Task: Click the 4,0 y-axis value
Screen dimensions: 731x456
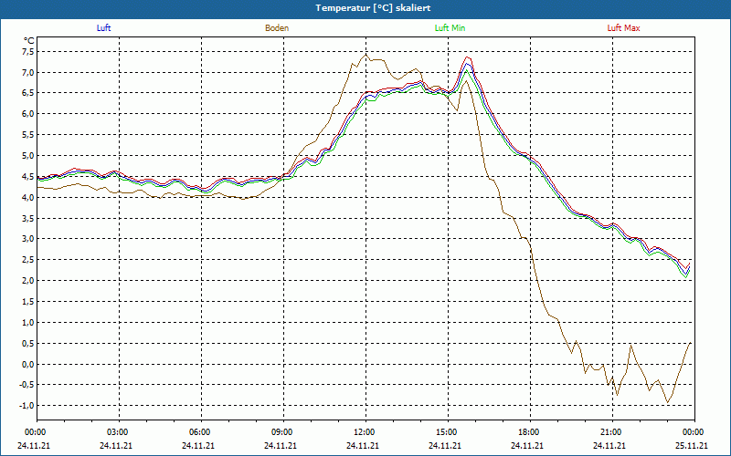Action: tap(28, 197)
